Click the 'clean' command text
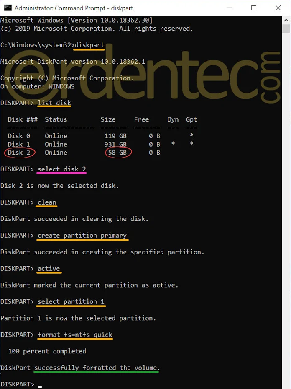 tap(47, 202)
